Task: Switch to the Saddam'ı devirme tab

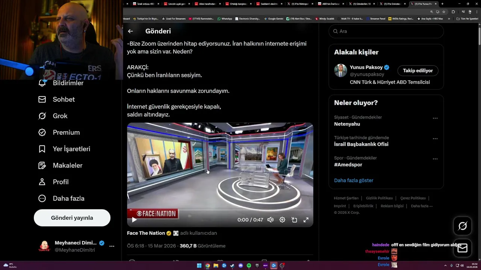Action: click(x=269, y=4)
